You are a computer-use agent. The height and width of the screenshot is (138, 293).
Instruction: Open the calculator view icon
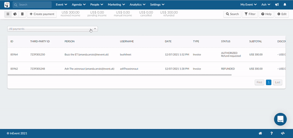22,14
